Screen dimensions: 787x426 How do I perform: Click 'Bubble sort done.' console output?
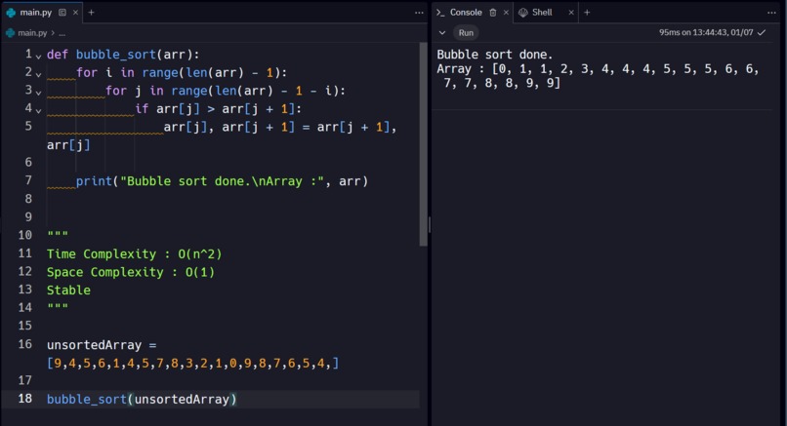tap(494, 55)
